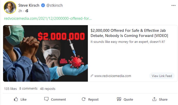Click the speech bubble Comment icon

point(46,99)
